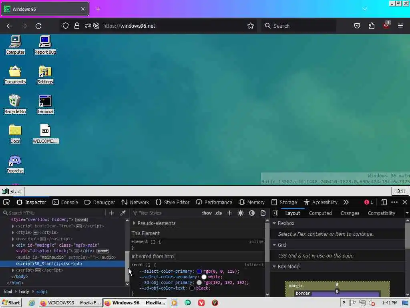Add a new CSS rule plus icon
This screenshot has height=308, width=410.
point(229,213)
